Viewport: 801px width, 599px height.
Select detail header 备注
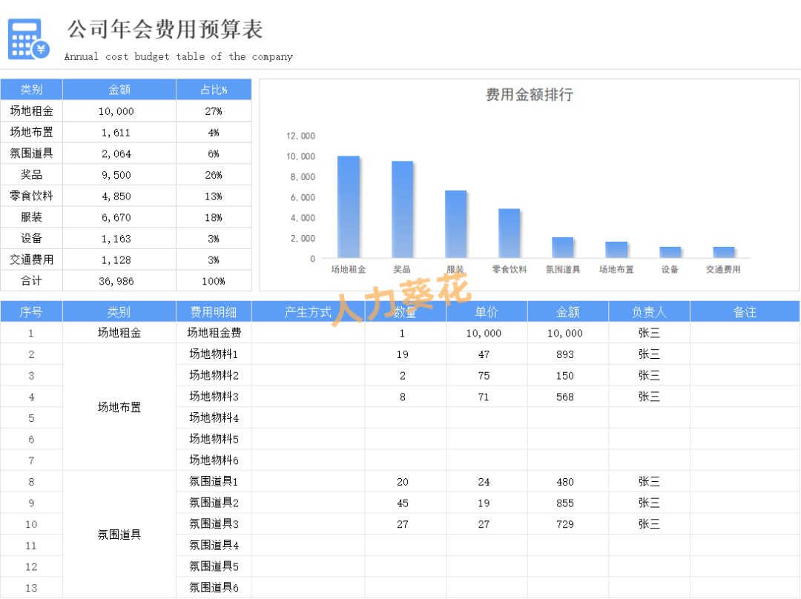coord(745,312)
